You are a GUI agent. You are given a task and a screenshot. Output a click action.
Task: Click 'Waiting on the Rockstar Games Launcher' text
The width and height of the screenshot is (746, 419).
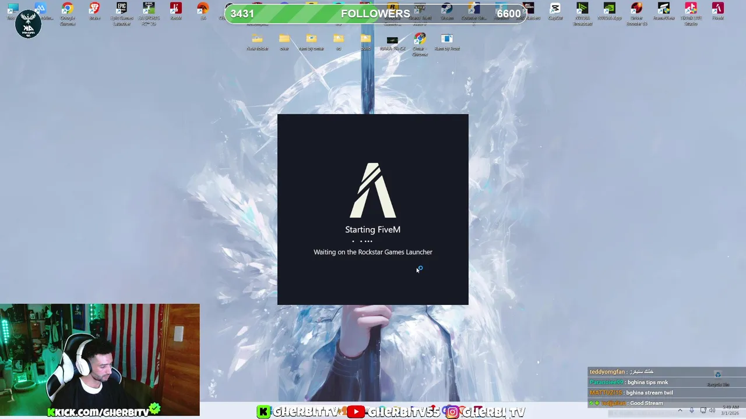click(x=373, y=252)
